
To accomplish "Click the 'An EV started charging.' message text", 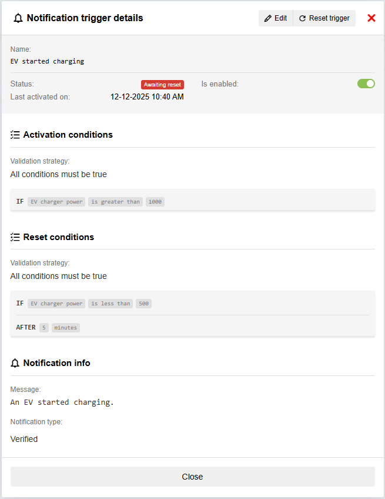I will [x=62, y=402].
